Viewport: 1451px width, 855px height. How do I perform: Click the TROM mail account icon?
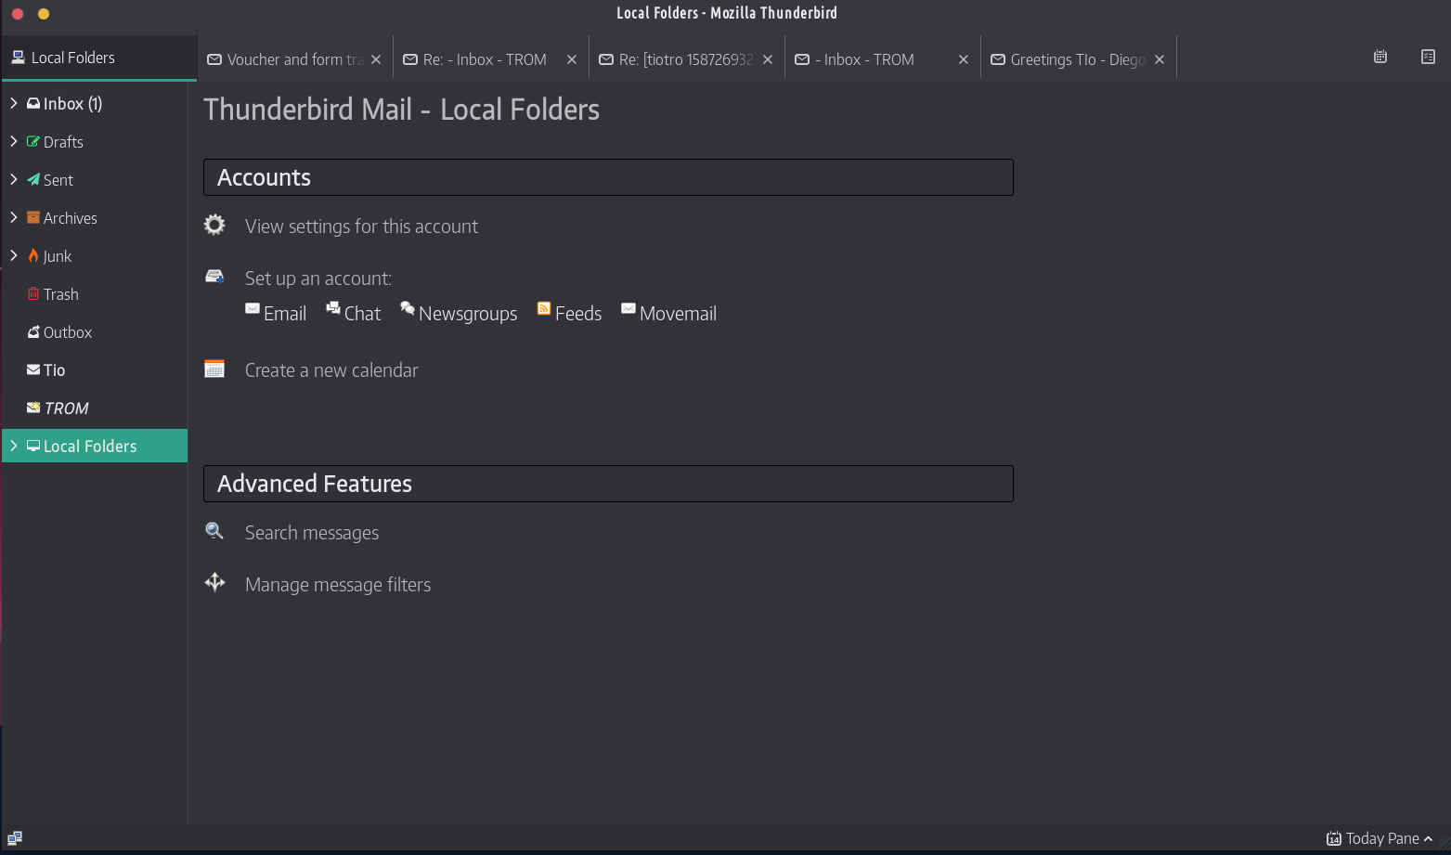(x=33, y=408)
